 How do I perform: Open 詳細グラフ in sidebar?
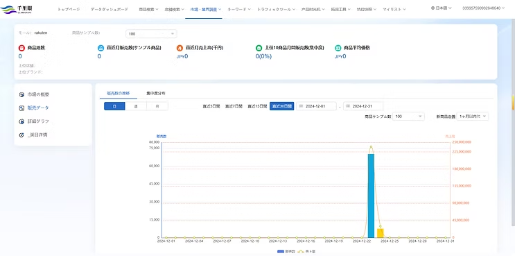(x=38, y=121)
